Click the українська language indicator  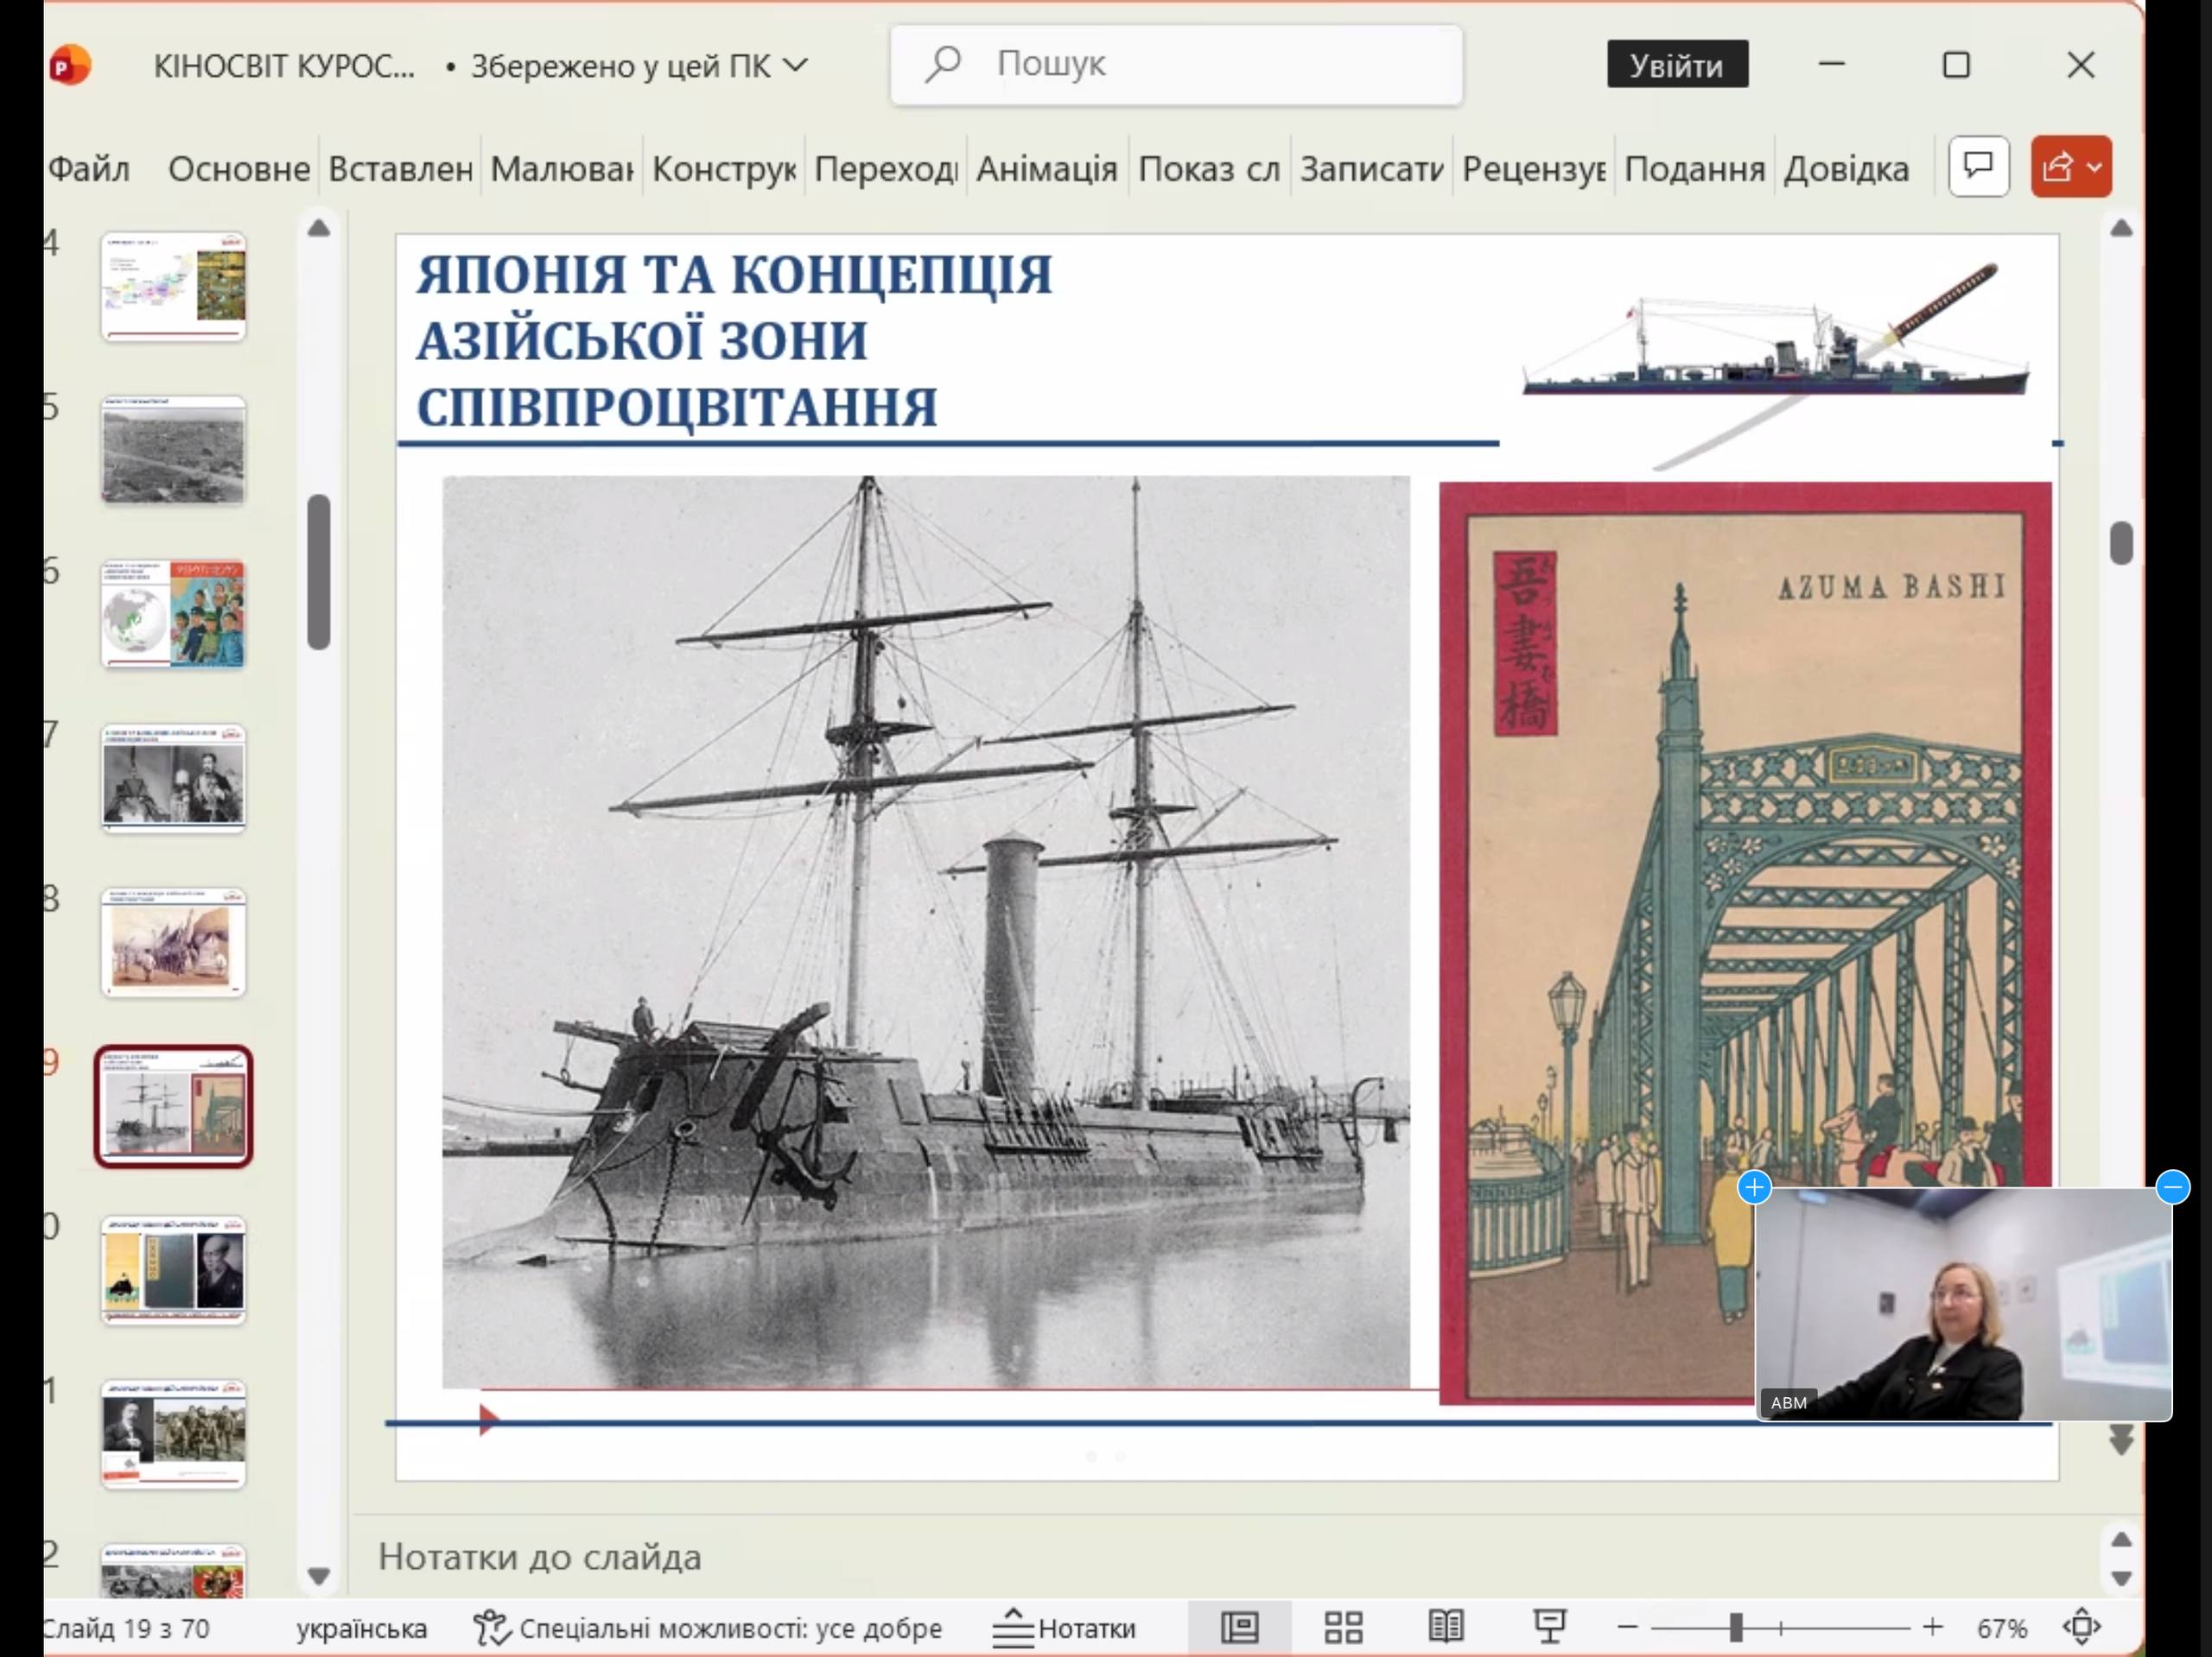coord(361,1628)
